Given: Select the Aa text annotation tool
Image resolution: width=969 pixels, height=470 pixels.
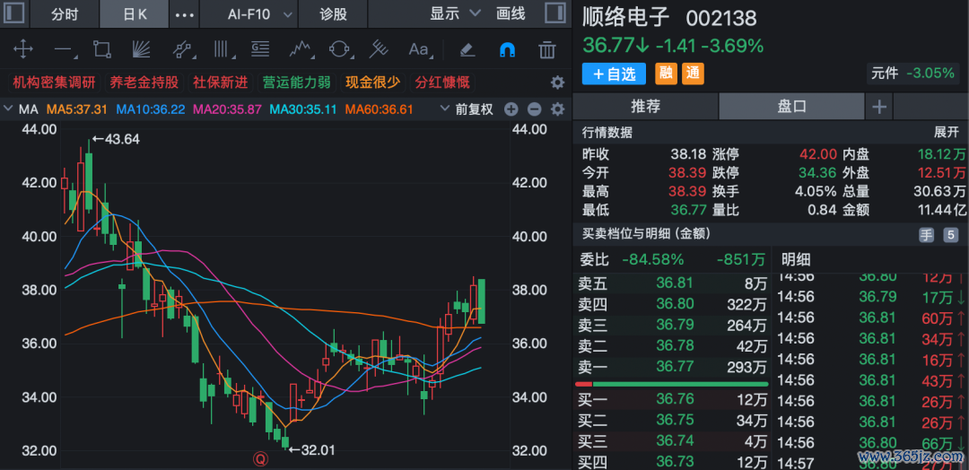Looking at the screenshot, I should pyautogui.click(x=419, y=49).
